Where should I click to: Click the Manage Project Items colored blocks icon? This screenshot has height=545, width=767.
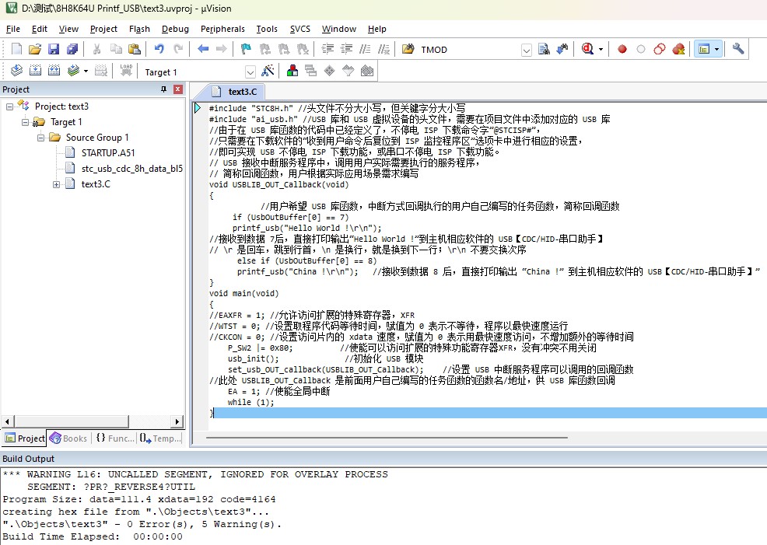(x=292, y=72)
